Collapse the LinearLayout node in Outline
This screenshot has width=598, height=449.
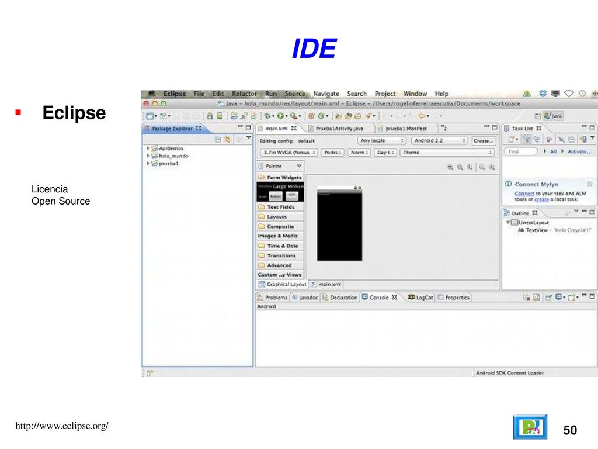508,222
